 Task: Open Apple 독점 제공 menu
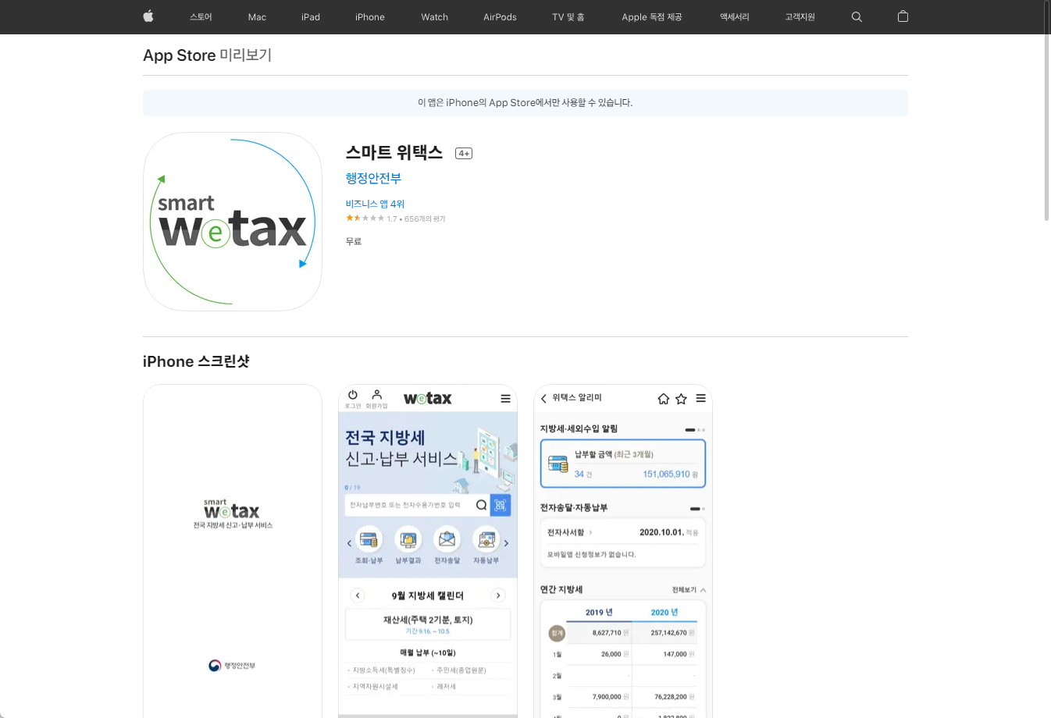click(x=652, y=16)
